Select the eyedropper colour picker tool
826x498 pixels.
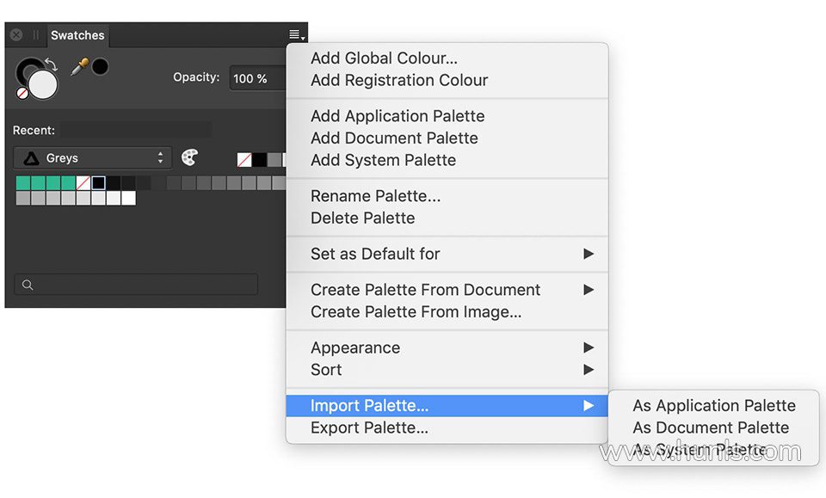pos(79,67)
